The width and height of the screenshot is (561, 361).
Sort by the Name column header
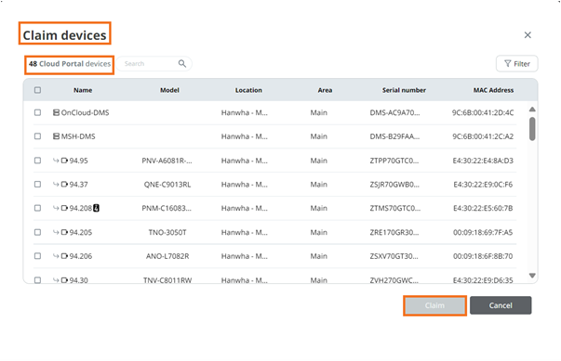[x=83, y=90]
